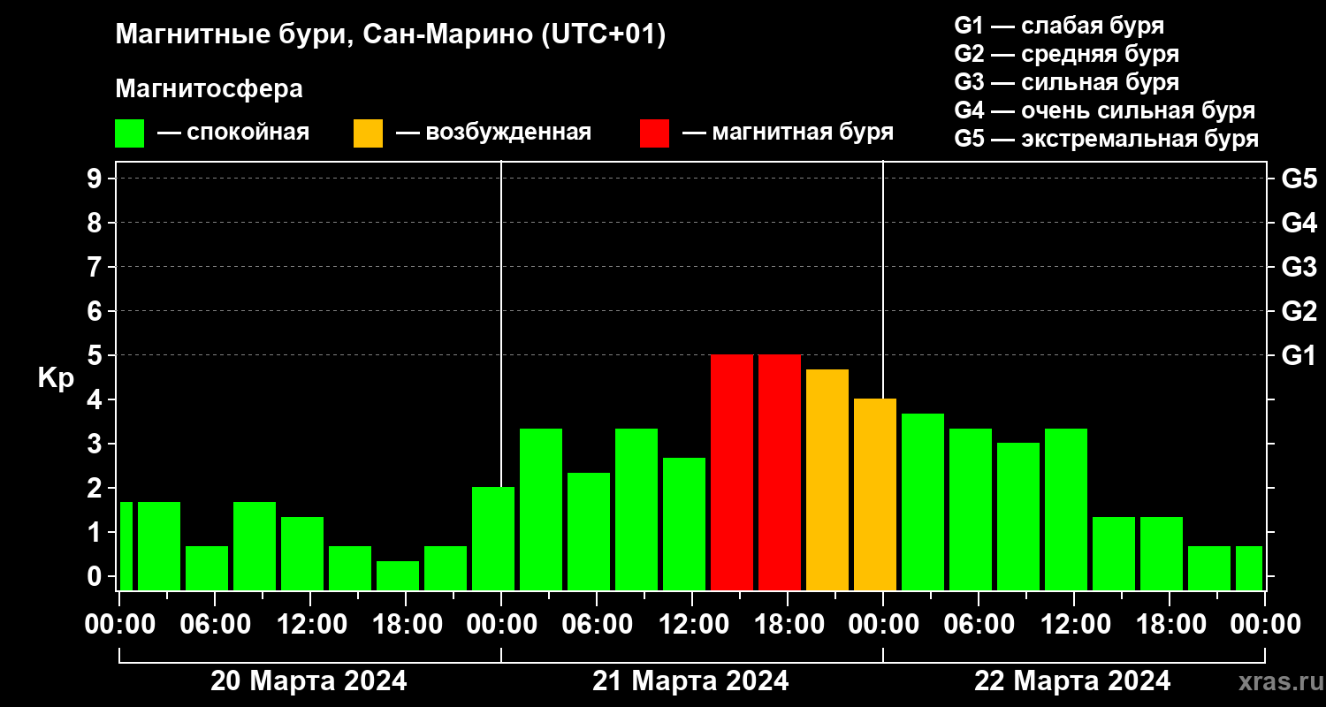Click the red storm bar ending before 18:00
Viewport: 1326px width, 707px height.
pos(732,472)
